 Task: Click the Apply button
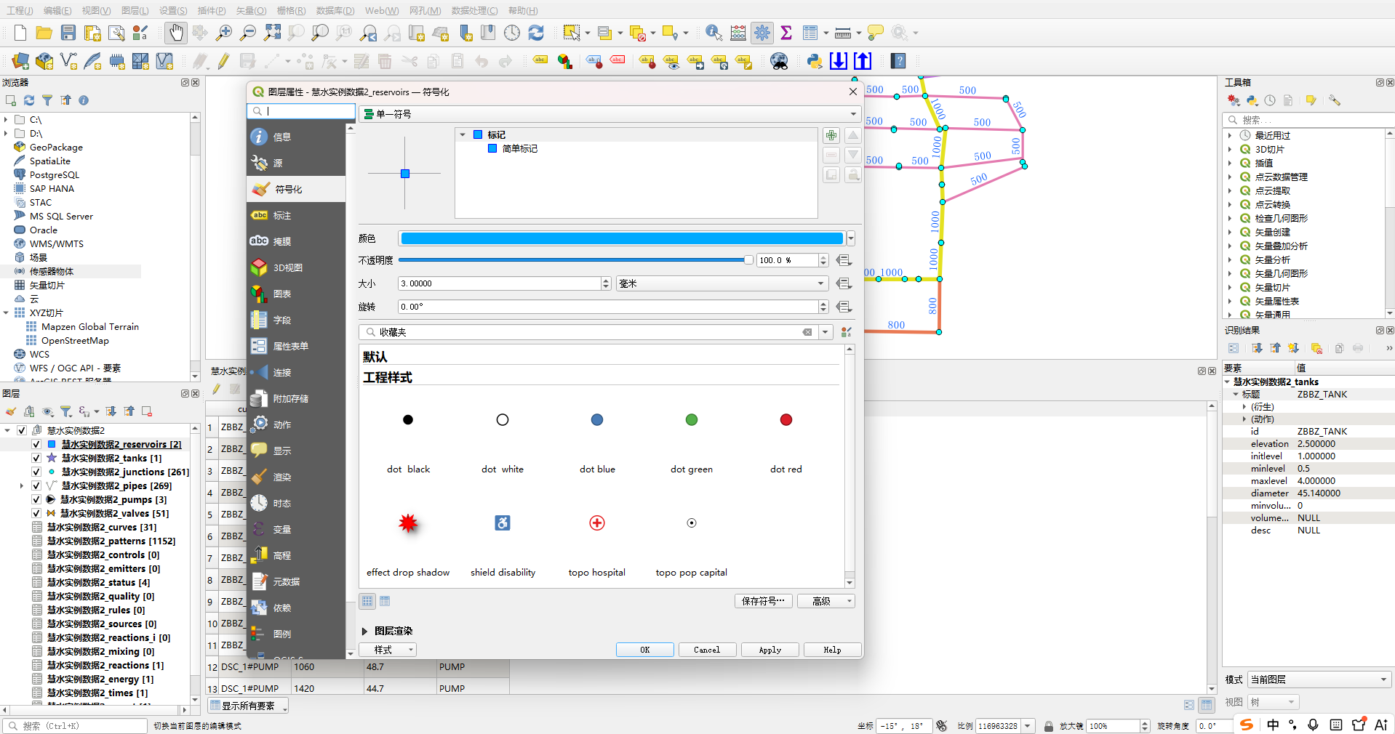click(x=770, y=650)
